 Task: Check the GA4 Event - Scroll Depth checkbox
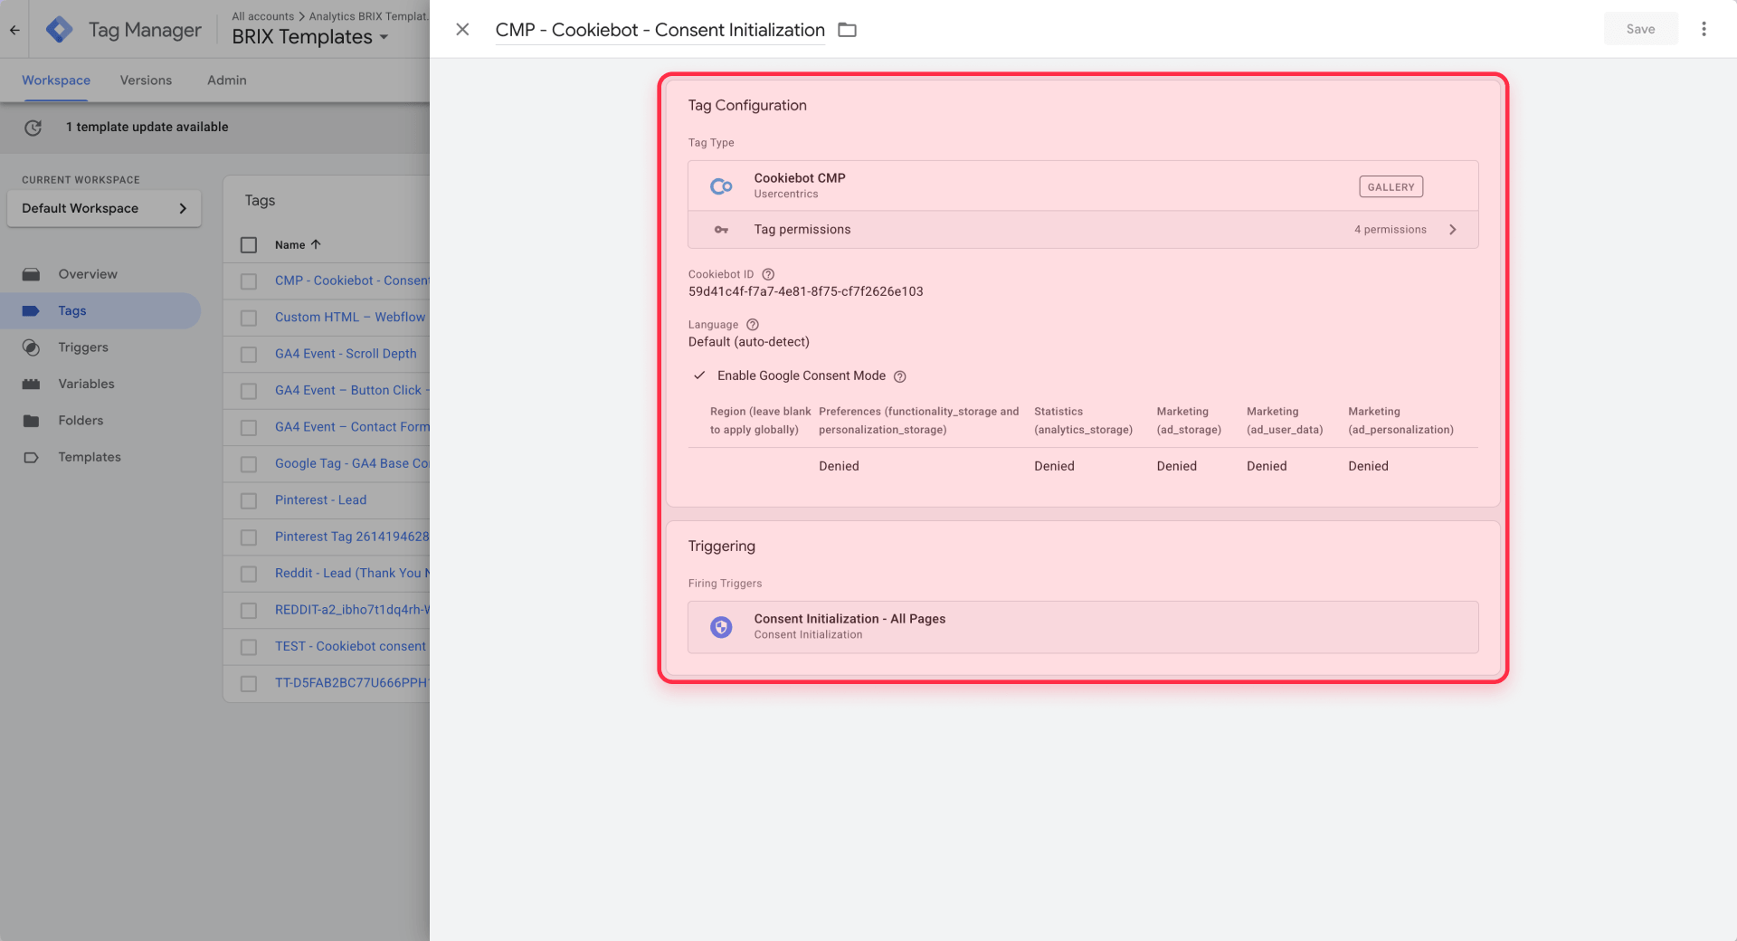pyautogui.click(x=249, y=355)
